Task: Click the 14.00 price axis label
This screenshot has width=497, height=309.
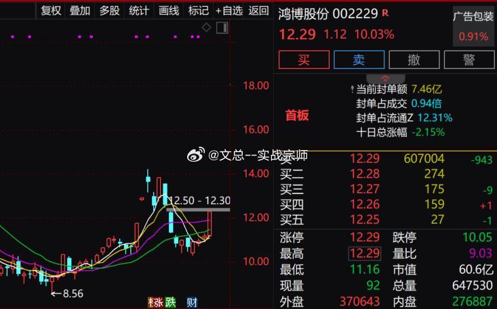Action: click(256, 173)
